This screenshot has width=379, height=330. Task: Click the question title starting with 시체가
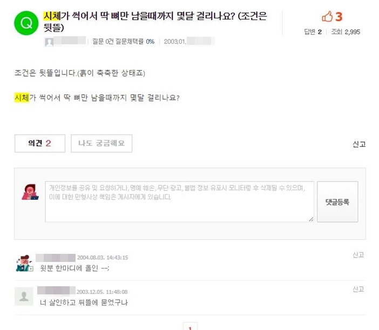click(x=155, y=22)
